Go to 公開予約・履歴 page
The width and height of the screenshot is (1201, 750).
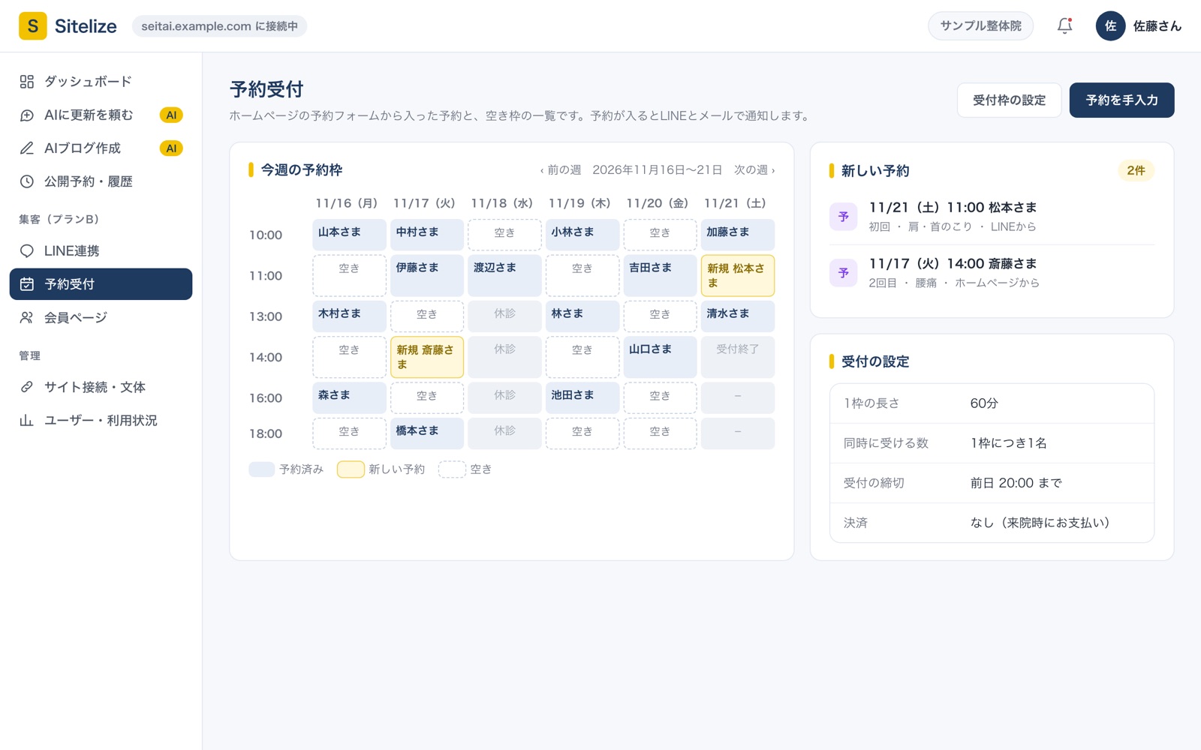coord(101,181)
